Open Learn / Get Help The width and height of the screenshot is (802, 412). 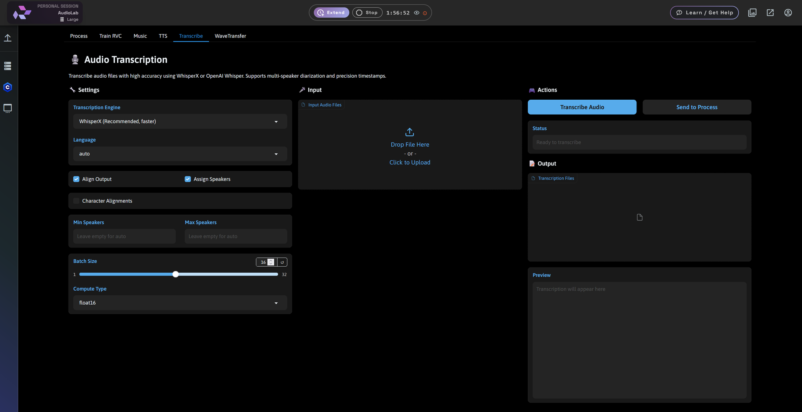704,13
